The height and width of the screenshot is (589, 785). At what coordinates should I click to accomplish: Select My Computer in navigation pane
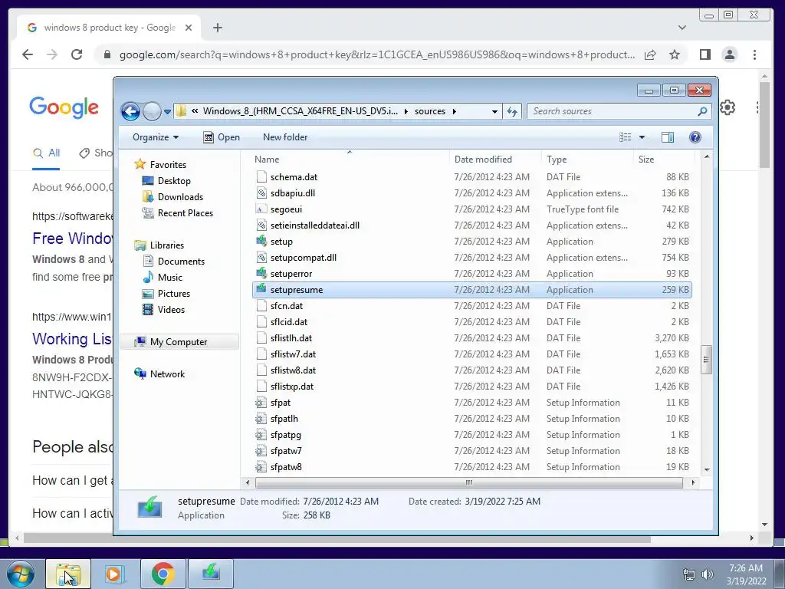click(x=178, y=341)
